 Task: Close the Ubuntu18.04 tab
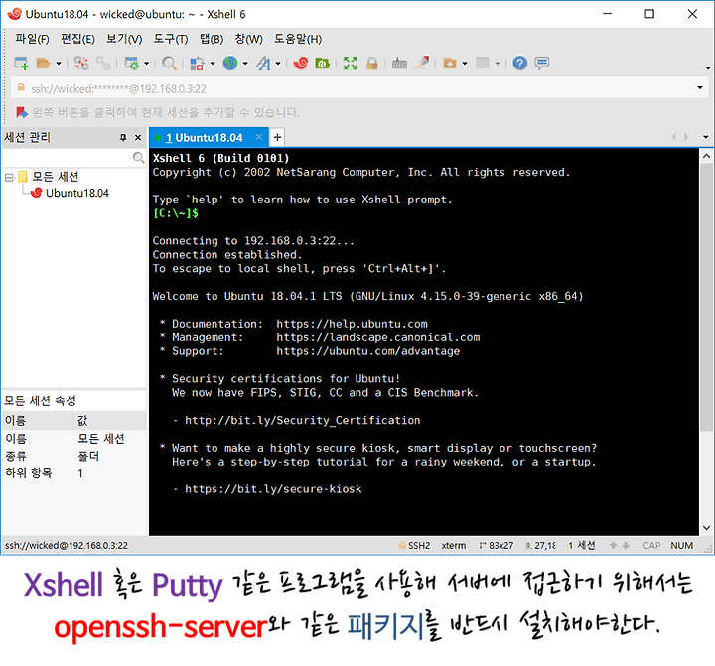[x=259, y=137]
